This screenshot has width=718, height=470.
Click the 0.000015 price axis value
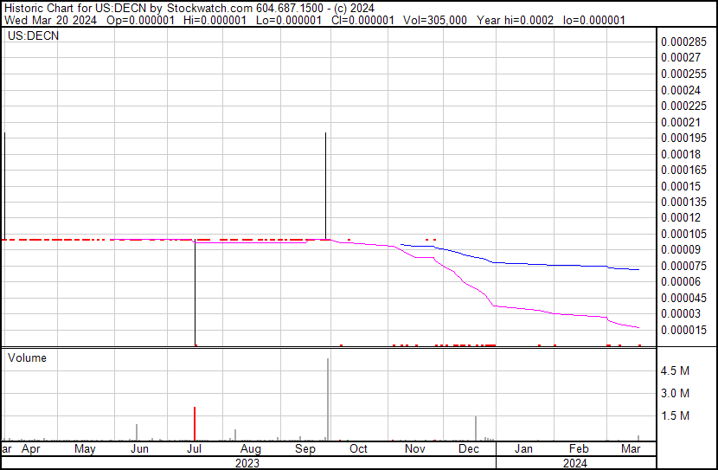(681, 330)
